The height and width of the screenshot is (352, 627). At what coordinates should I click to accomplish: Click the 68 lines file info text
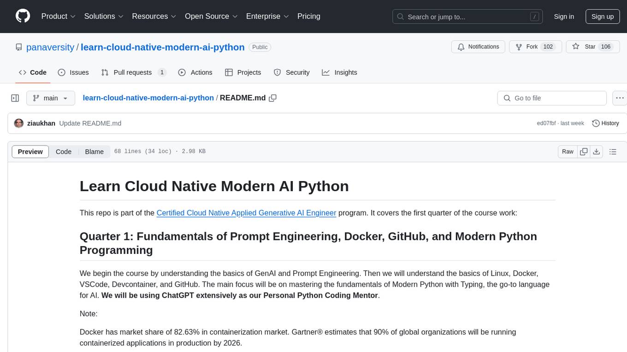click(160, 152)
